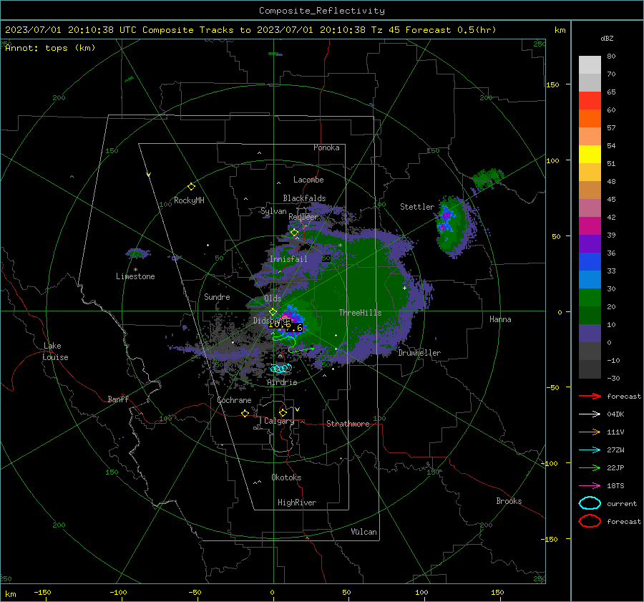Select the purple 36-39 dBZ swatch

590,243
